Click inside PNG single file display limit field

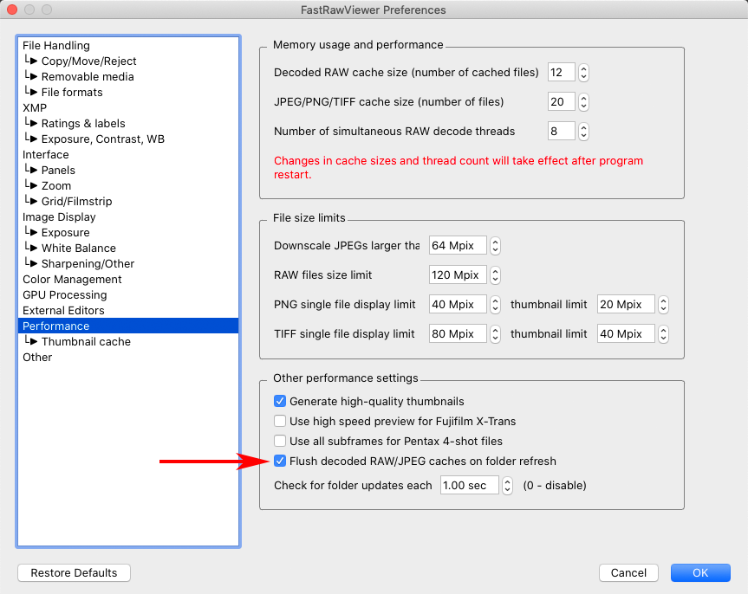(x=458, y=305)
